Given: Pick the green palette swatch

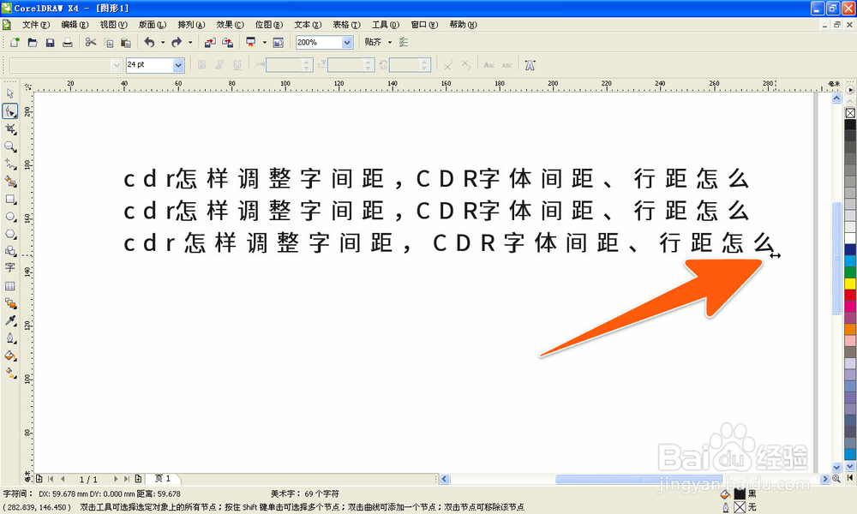Looking at the screenshot, I should pyautogui.click(x=850, y=272).
